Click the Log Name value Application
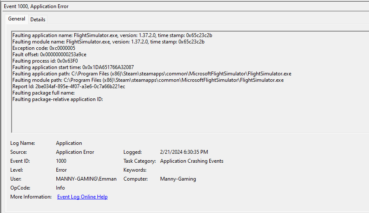 69,143
